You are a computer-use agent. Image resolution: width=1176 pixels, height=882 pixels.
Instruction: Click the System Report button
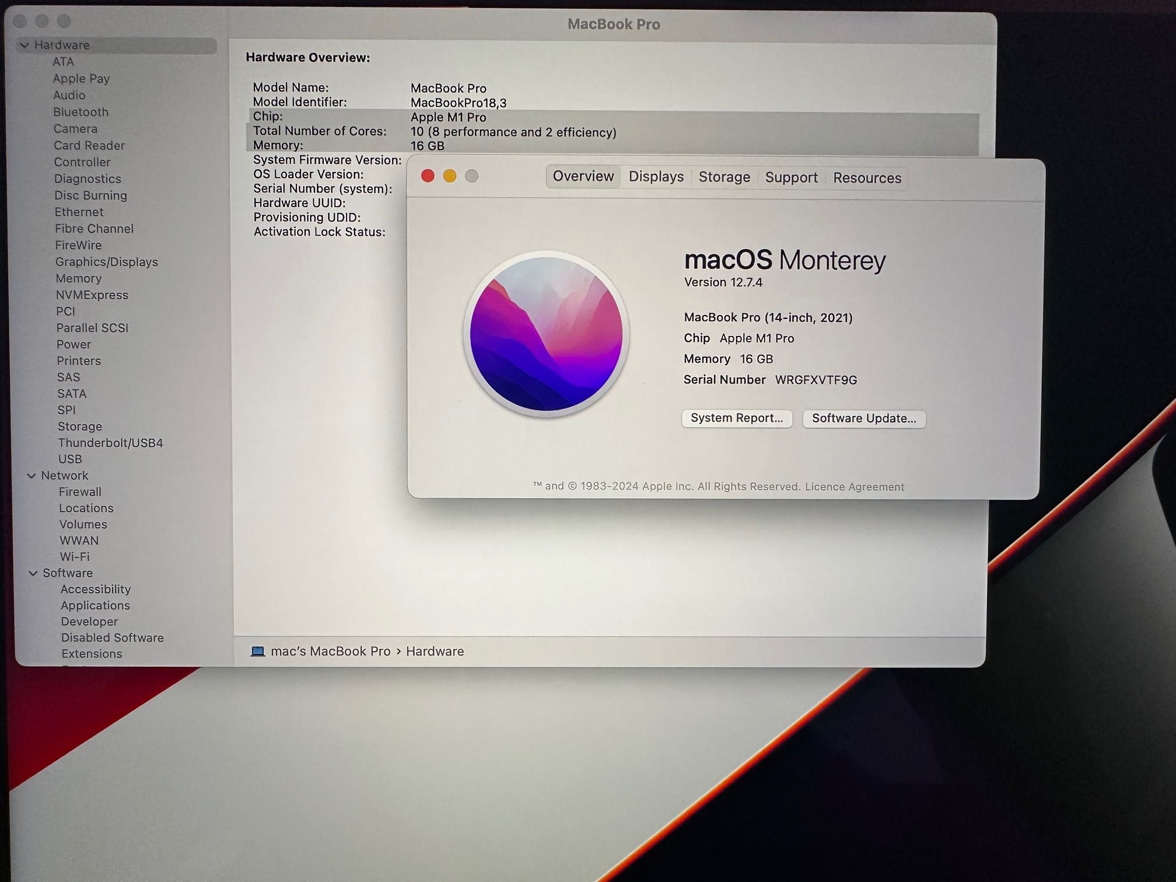(x=737, y=418)
